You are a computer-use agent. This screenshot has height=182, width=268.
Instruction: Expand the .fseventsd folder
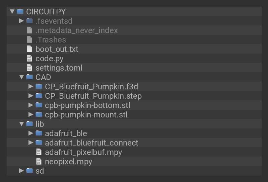tap(22, 21)
